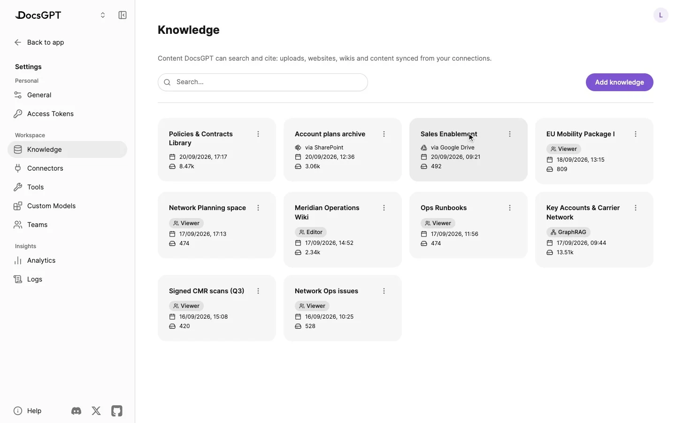Open user avatar L menu
676x423 pixels.
pyautogui.click(x=661, y=15)
